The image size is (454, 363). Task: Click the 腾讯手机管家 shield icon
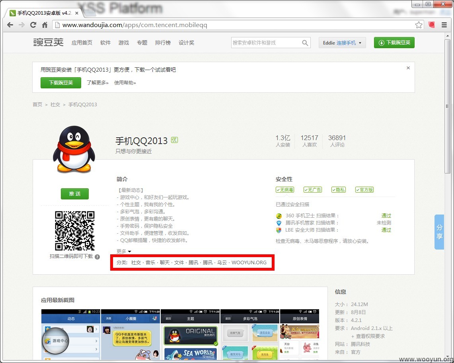[279, 223]
